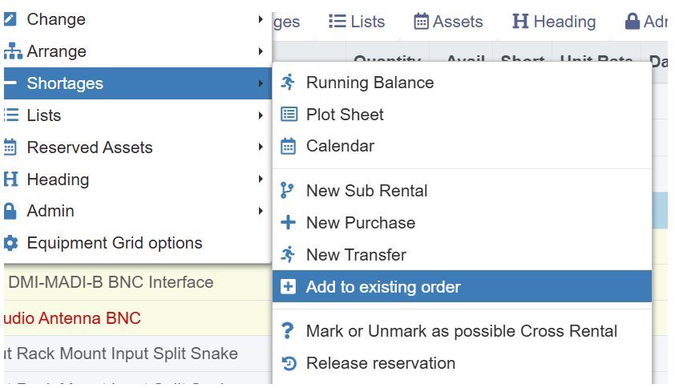Open the Lists tab in top toolbar
Viewport: 675px width, 388px height.
358,22
